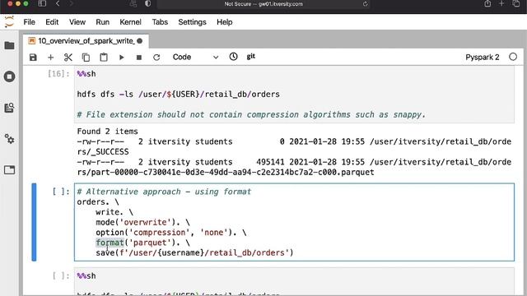Click the %%sh magic in bottom cell
The width and height of the screenshot is (527, 296).
86,276
